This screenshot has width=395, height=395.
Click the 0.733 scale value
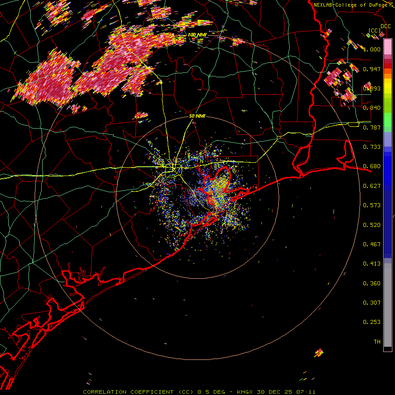pyautogui.click(x=372, y=147)
